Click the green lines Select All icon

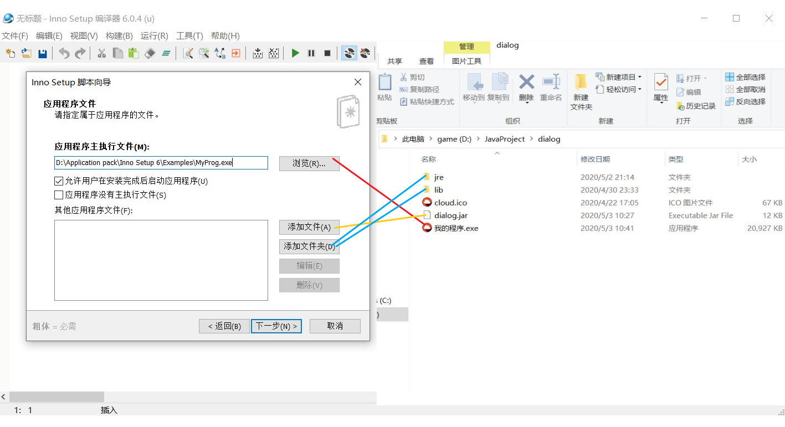(166, 53)
